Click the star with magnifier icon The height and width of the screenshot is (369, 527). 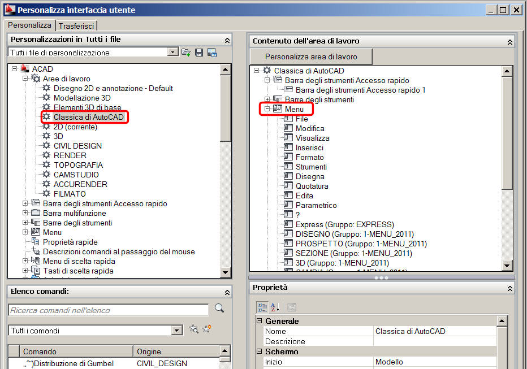(193, 329)
